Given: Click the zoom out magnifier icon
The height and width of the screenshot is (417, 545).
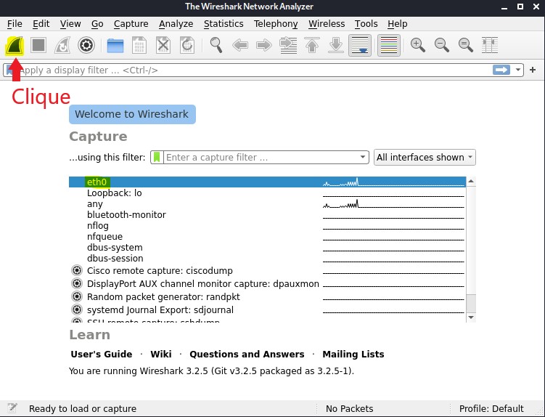Looking at the screenshot, I should pyautogui.click(x=442, y=46).
